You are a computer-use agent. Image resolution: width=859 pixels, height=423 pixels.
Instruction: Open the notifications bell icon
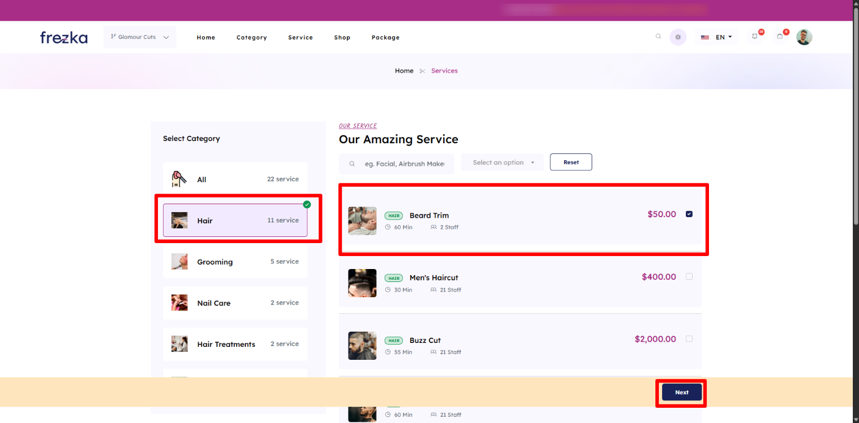(755, 37)
